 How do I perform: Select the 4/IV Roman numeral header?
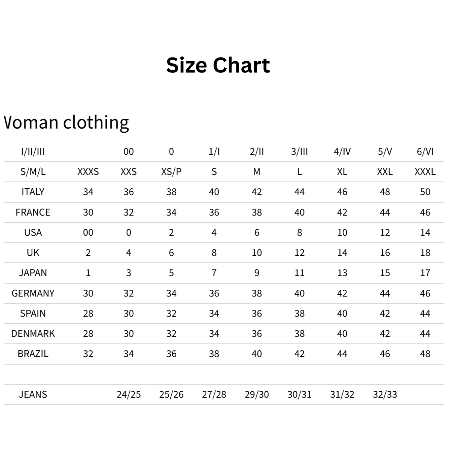(x=342, y=152)
